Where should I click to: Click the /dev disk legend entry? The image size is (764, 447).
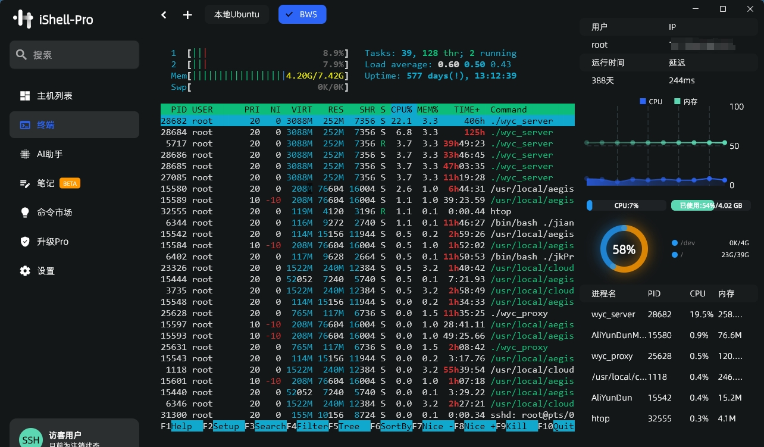pyautogui.click(x=710, y=243)
